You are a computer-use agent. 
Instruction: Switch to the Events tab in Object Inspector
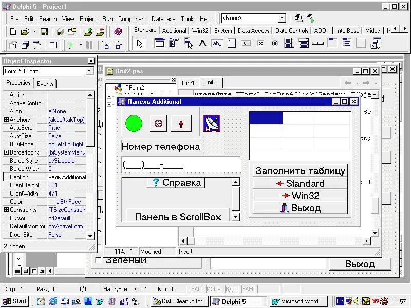[x=45, y=84]
